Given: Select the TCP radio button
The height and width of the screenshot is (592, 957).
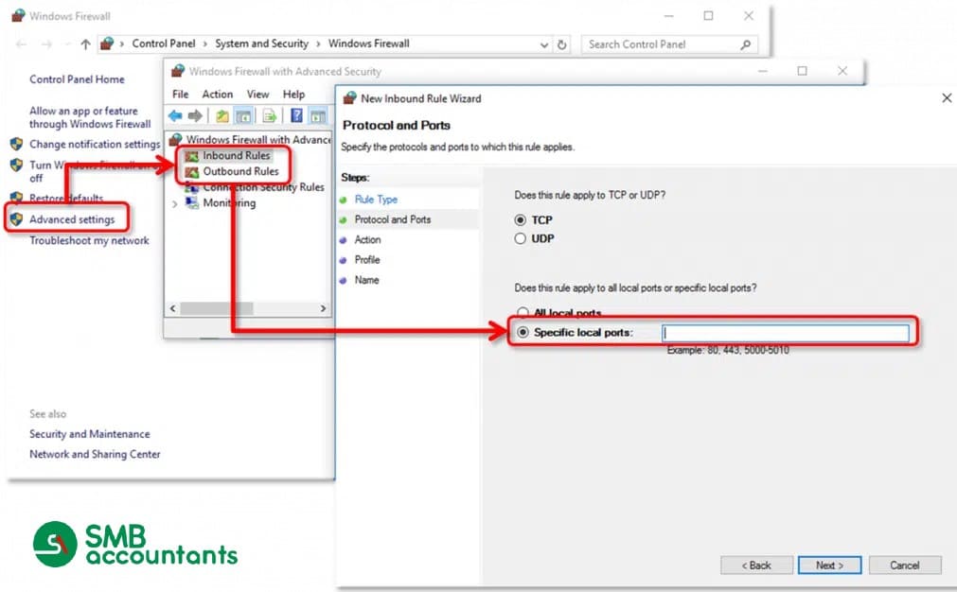Looking at the screenshot, I should [520, 220].
